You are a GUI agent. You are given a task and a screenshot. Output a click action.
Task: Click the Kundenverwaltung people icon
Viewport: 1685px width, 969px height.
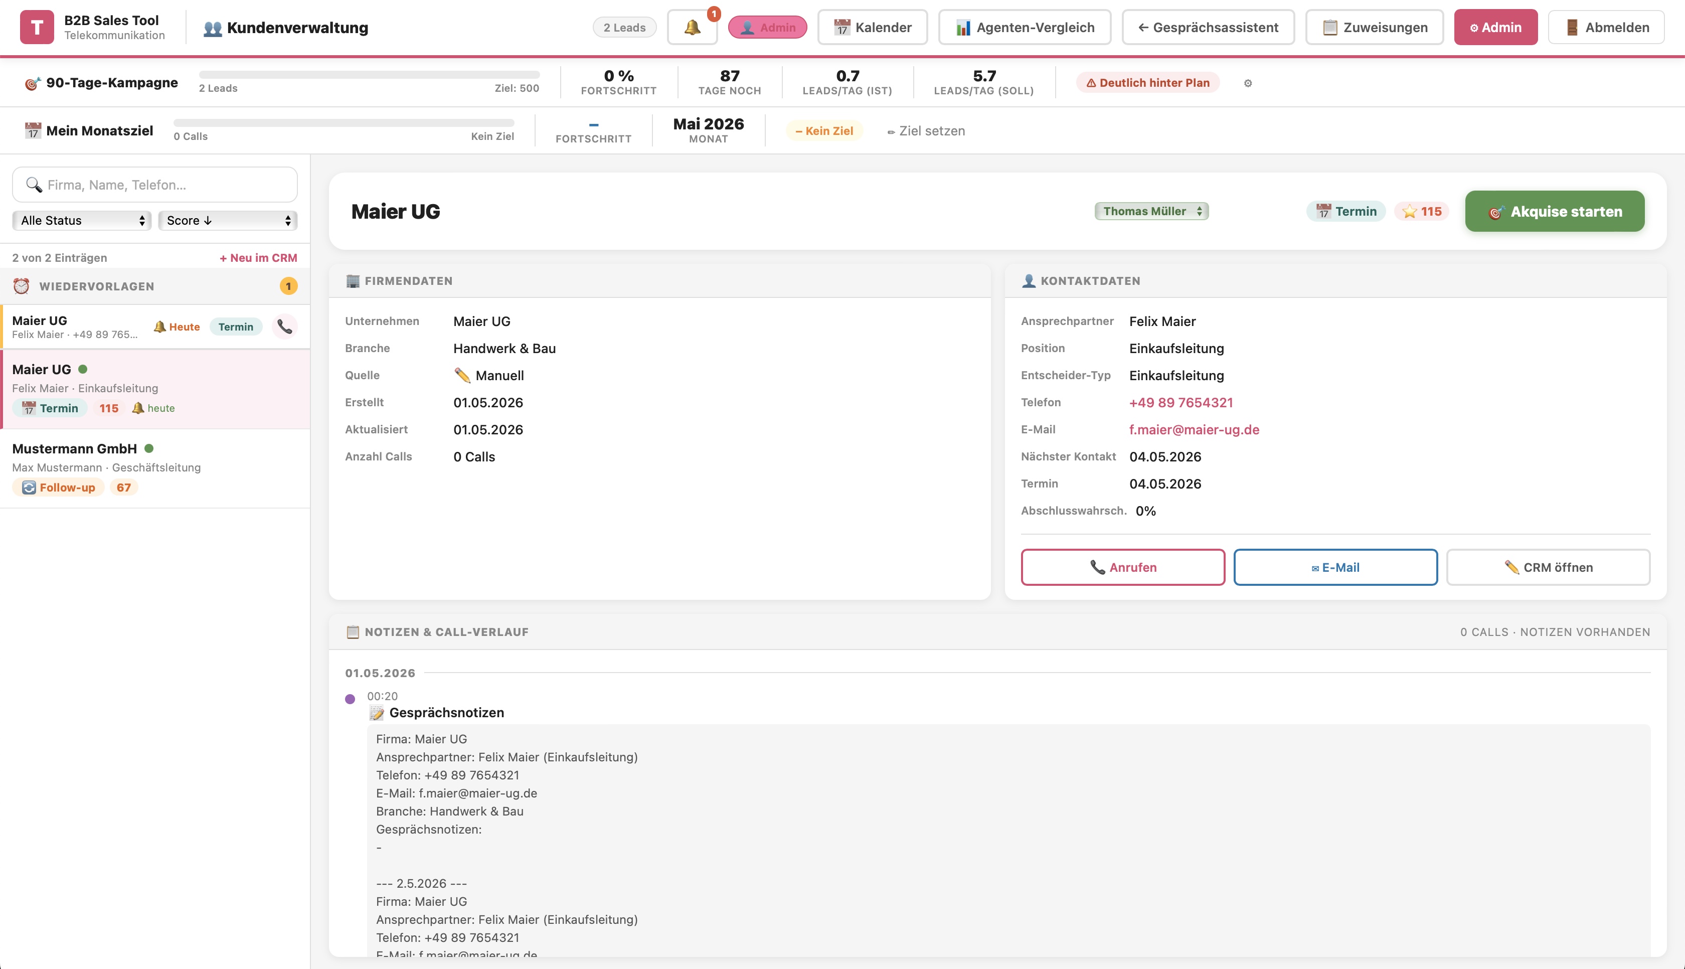[x=212, y=29]
